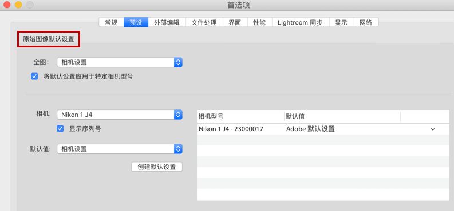Click the 创建默认设置 button
Screen dimensions: 454x211
click(157, 167)
